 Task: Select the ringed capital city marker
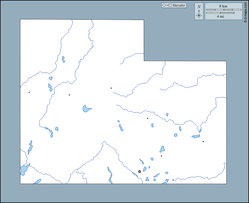point(140,172)
